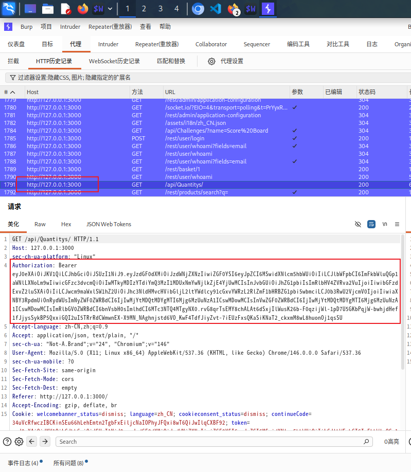
Task: Open 代理设置 with the gear icon
Action: [x=225, y=61]
